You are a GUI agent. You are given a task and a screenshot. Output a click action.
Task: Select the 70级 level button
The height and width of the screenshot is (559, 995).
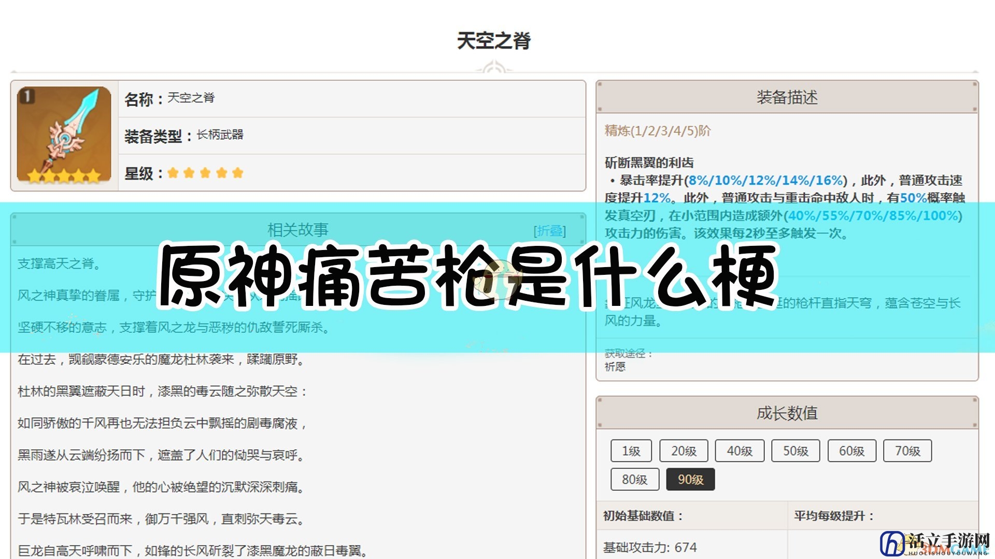907,451
